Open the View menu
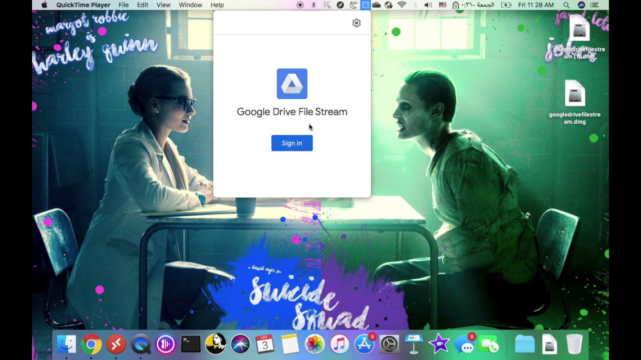Image resolution: width=641 pixels, height=360 pixels. click(x=164, y=5)
